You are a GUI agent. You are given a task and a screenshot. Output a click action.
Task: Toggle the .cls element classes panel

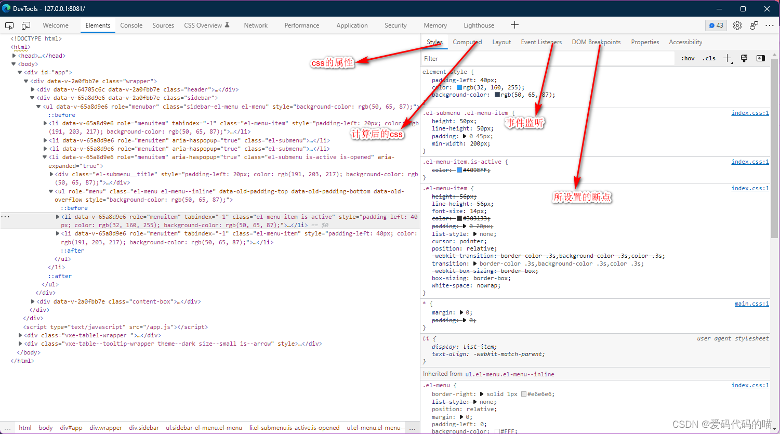coord(709,58)
